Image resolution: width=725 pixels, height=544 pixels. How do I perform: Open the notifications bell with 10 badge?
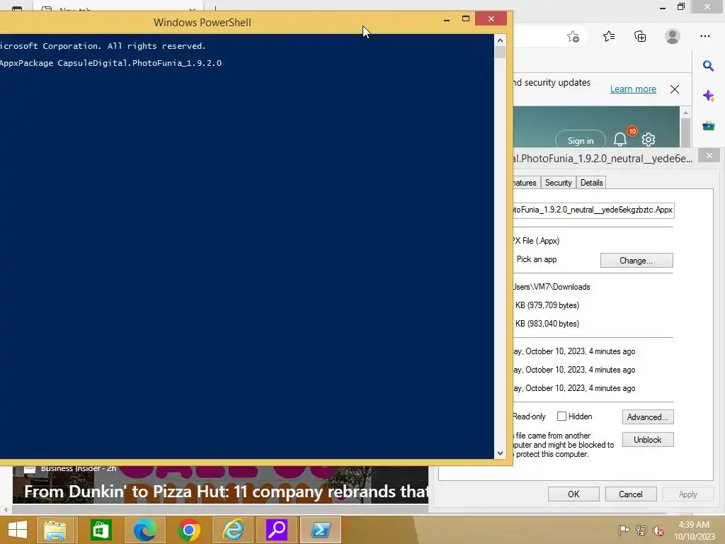point(620,140)
